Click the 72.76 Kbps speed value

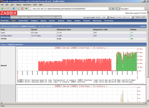point(36,36)
